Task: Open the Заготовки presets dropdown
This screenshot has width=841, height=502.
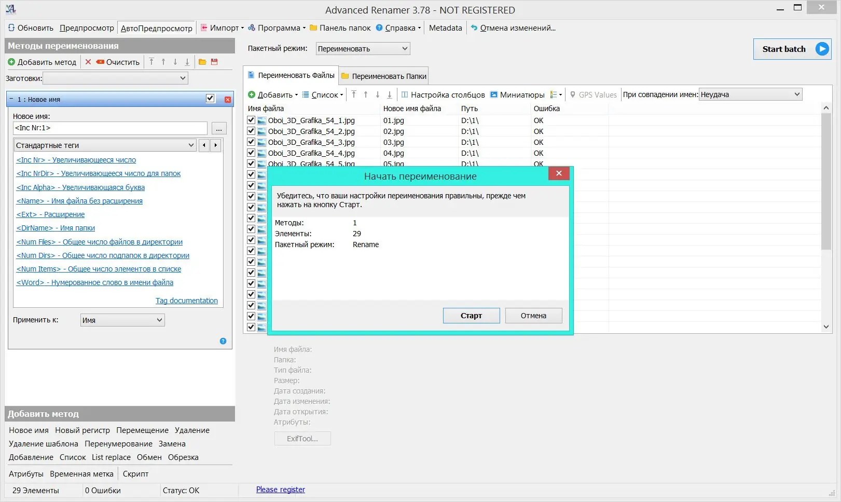Action: click(115, 78)
